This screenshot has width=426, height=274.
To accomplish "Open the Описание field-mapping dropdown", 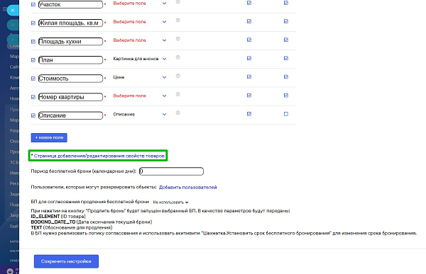I will pyautogui.click(x=140, y=115).
